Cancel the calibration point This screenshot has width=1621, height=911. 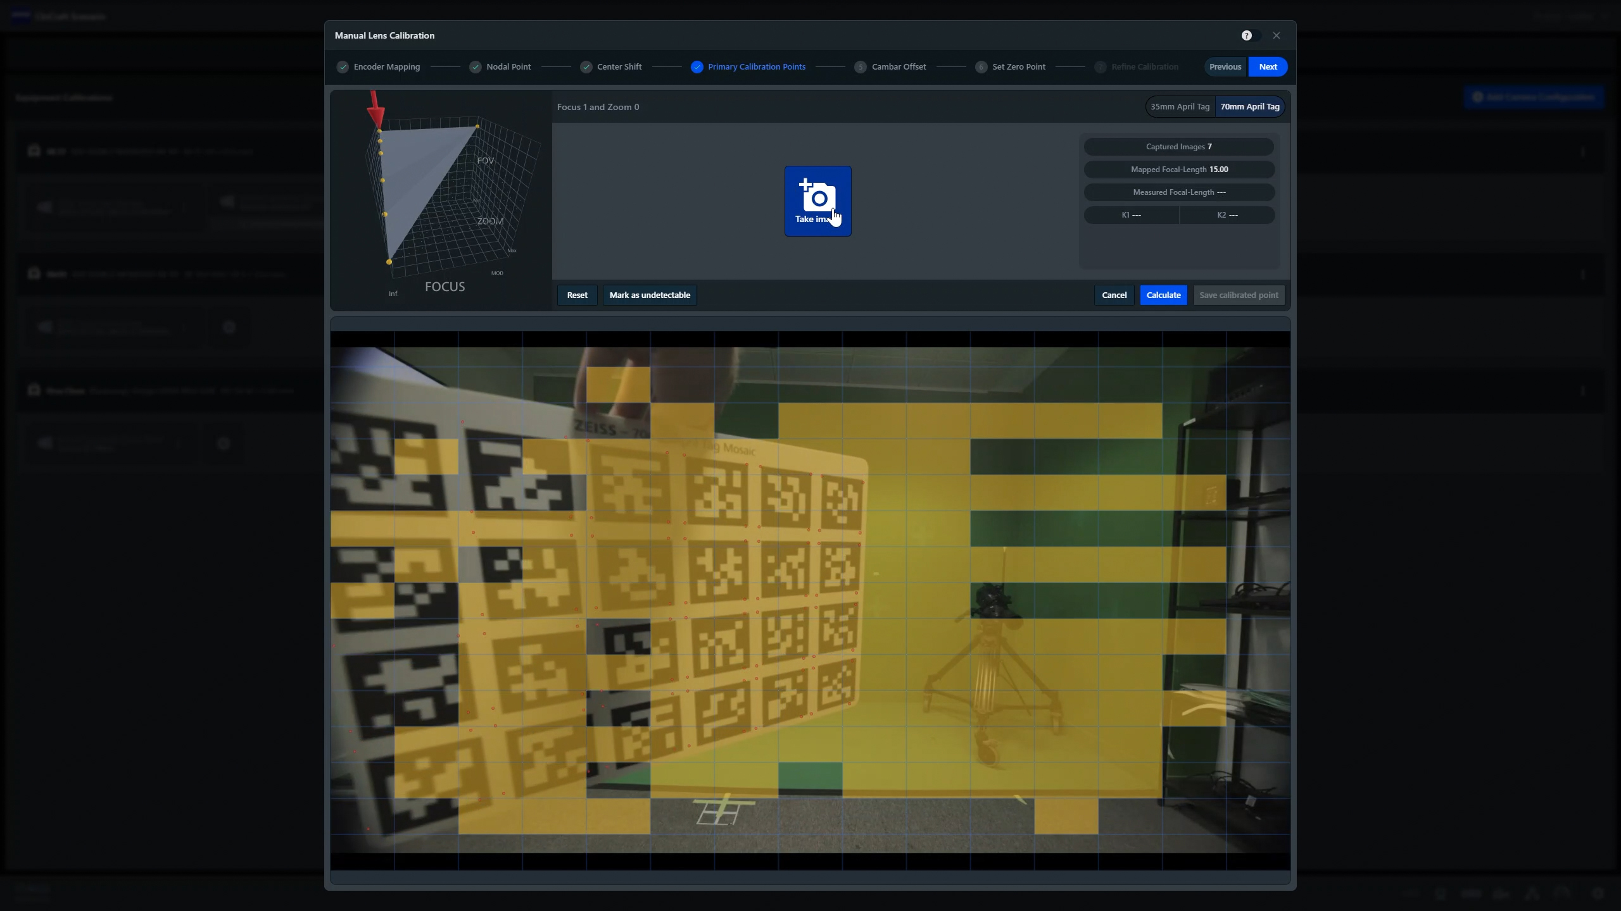[1114, 295]
